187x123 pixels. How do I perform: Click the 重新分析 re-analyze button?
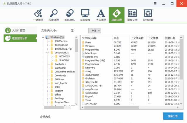click(x=173, y=116)
